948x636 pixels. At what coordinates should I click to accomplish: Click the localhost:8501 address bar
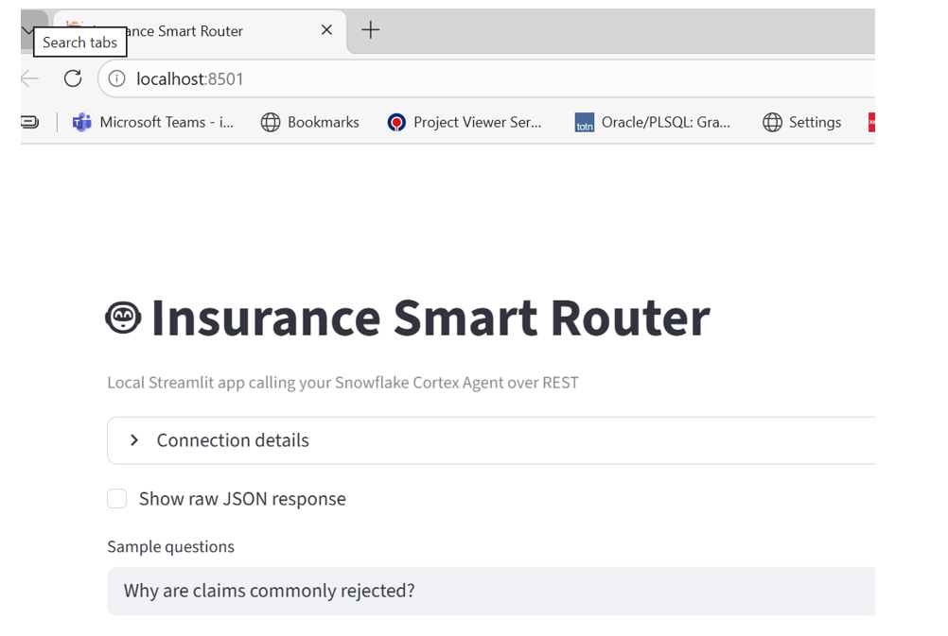473,78
